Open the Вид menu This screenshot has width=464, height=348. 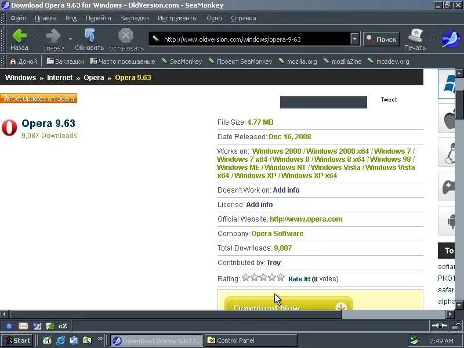point(71,18)
